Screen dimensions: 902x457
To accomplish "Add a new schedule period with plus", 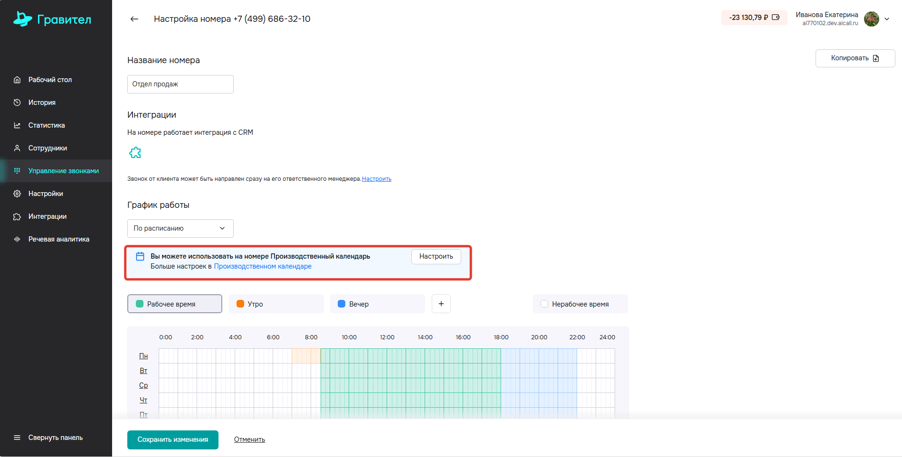I will coord(441,304).
